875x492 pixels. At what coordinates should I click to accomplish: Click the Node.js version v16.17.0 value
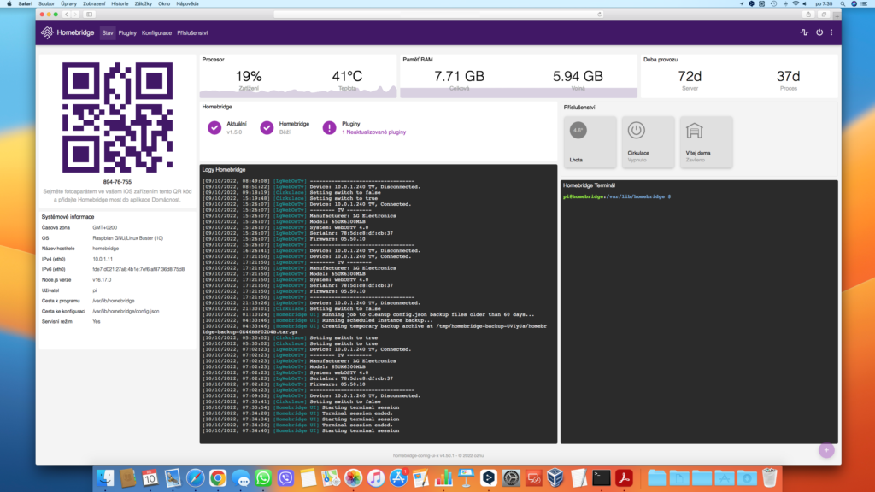point(102,280)
